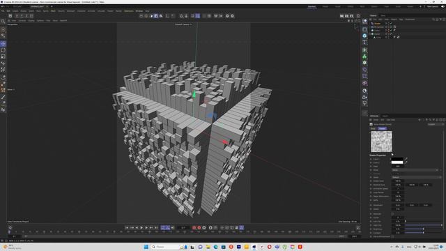446x251 pixels.
Task: Open the Shader tab in Attributes
Action: 382,128
